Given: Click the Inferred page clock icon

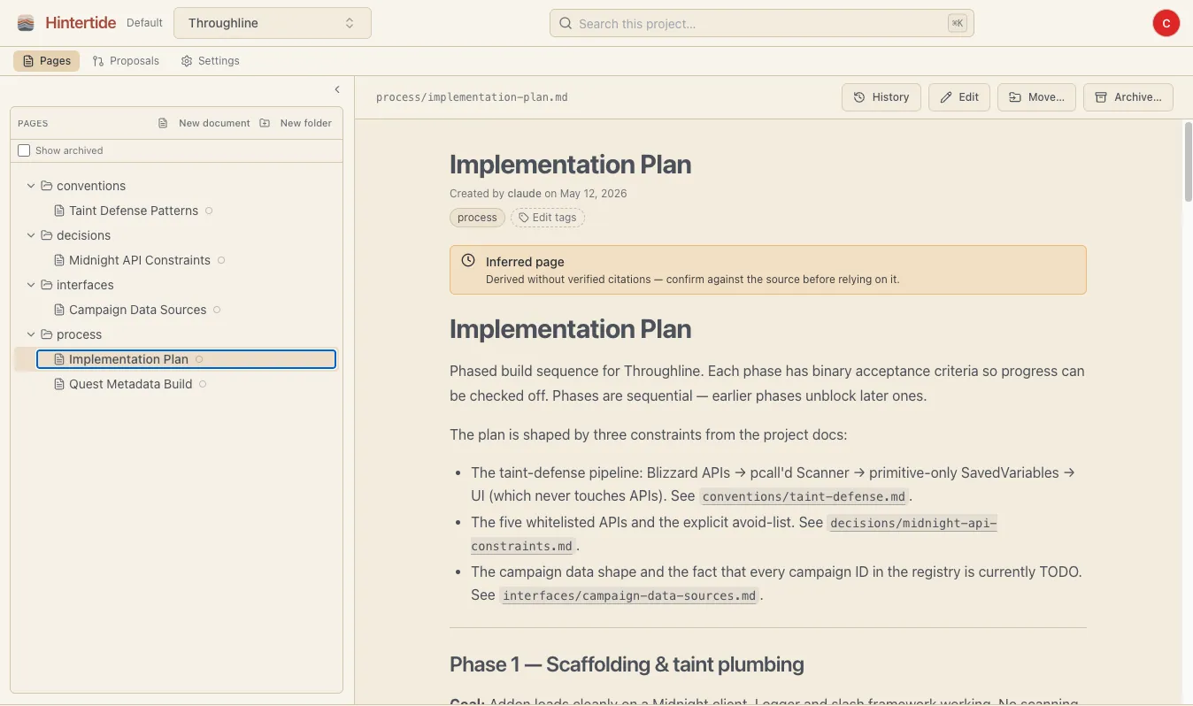Looking at the screenshot, I should tap(468, 261).
